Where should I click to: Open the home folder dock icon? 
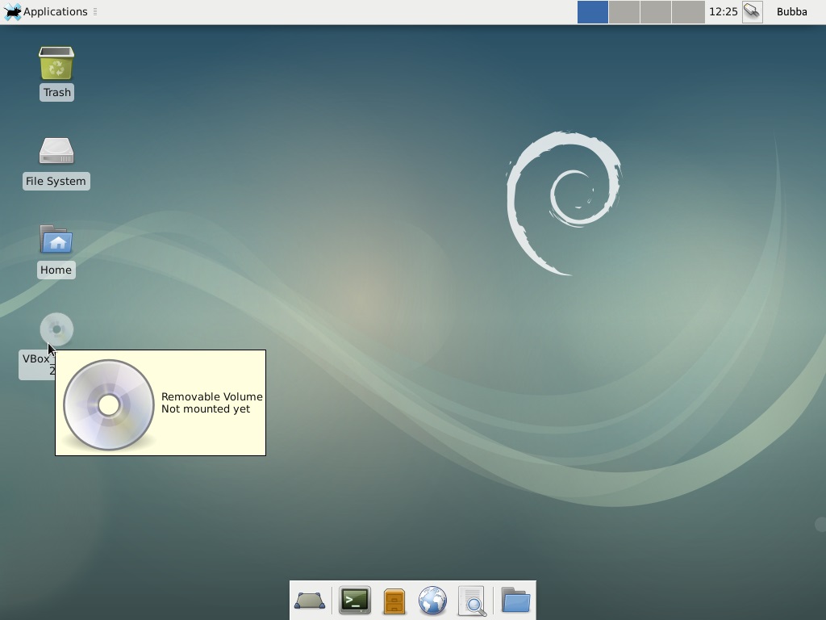[515, 600]
